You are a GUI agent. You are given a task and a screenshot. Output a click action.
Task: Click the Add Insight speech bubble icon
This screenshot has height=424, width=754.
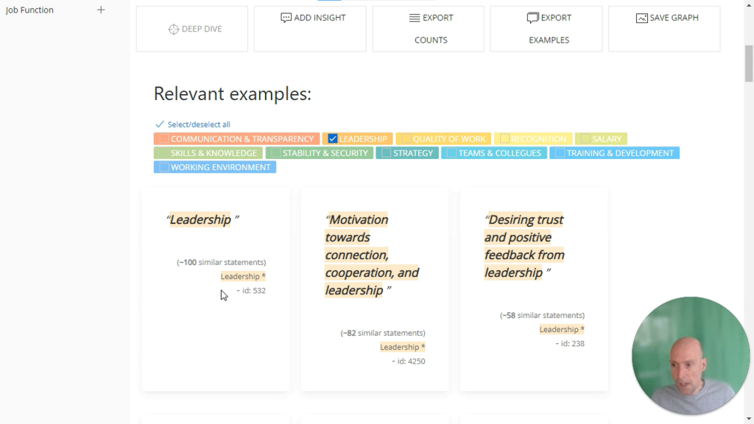tap(286, 18)
